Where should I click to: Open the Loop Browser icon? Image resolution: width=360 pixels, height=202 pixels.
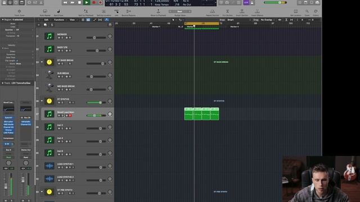312,2
